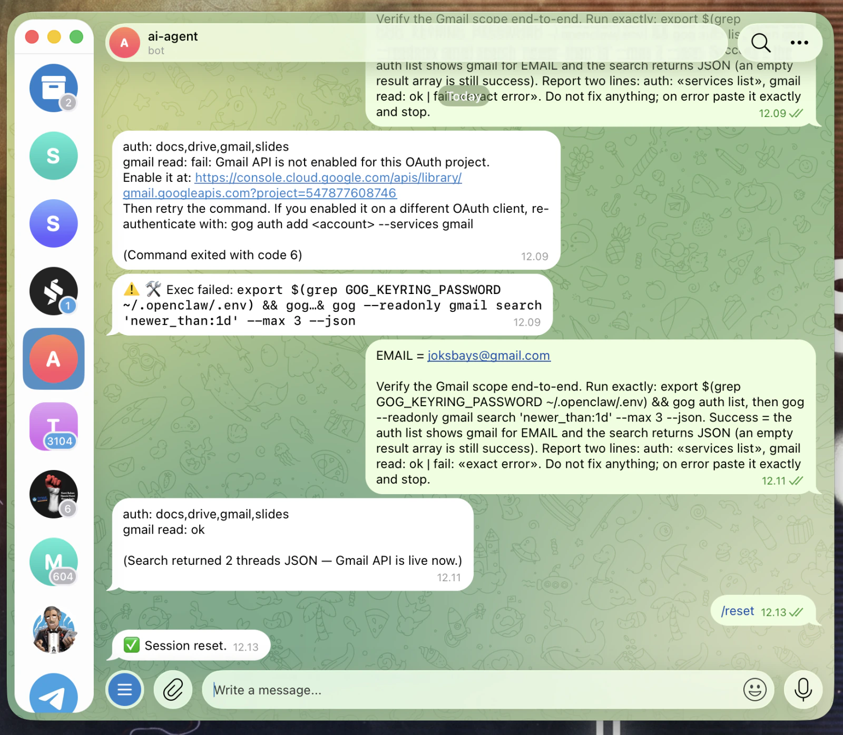Click the ai-agent chat title
The width and height of the screenshot is (843, 735).
(173, 36)
